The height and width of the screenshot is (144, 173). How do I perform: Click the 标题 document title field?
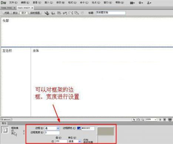pyautogui.click(x=111, y=13)
